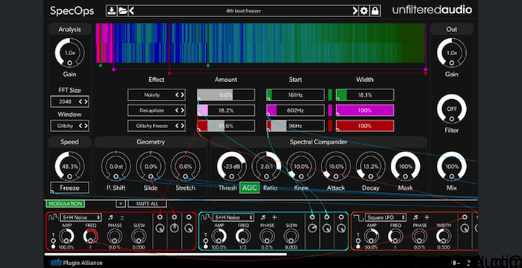
Task: Switch Noisify effect to next option
Action: (x=182, y=95)
